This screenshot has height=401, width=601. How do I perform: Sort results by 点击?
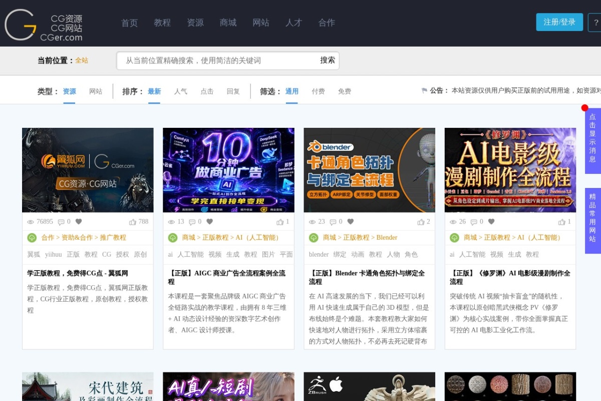point(207,91)
